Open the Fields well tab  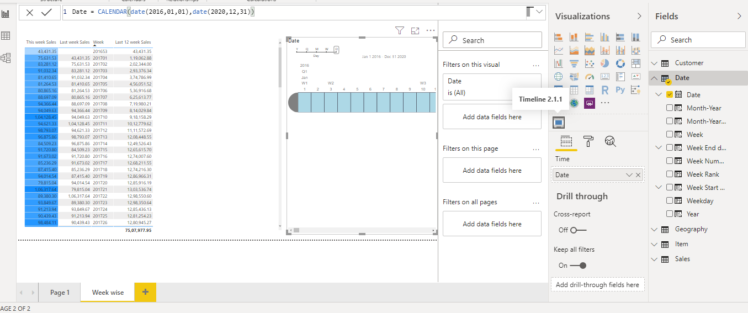click(566, 142)
